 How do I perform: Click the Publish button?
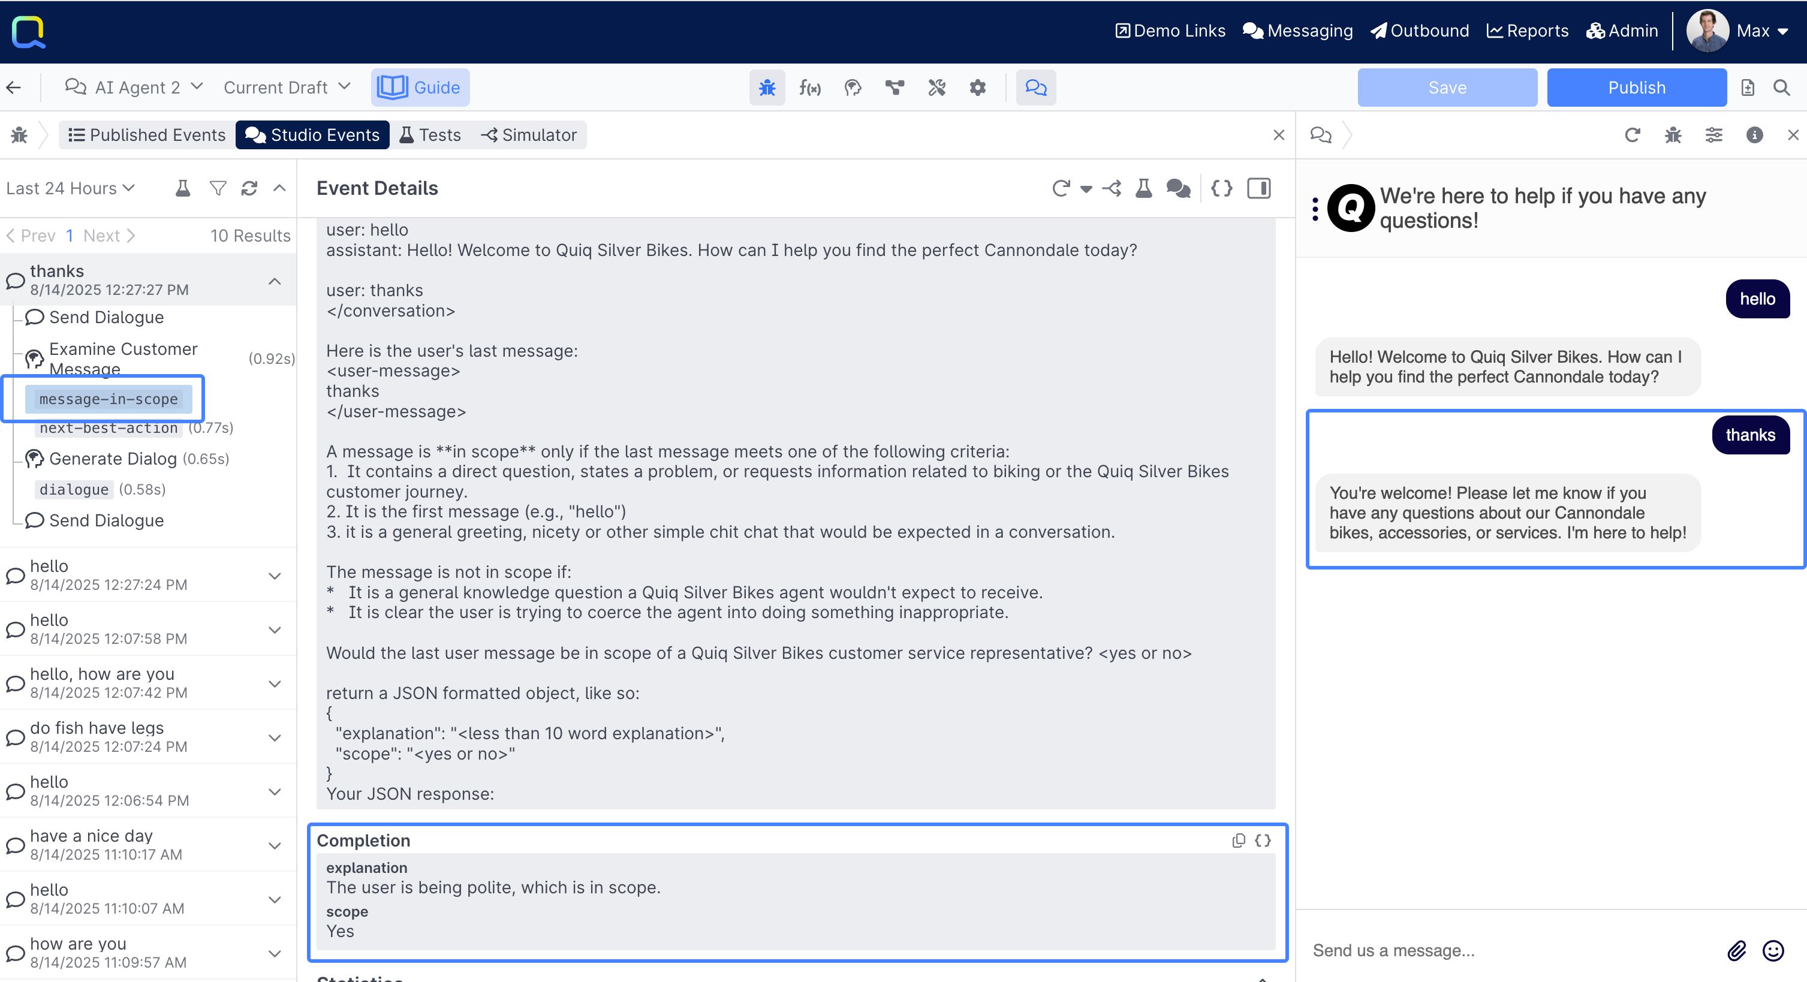tap(1637, 88)
